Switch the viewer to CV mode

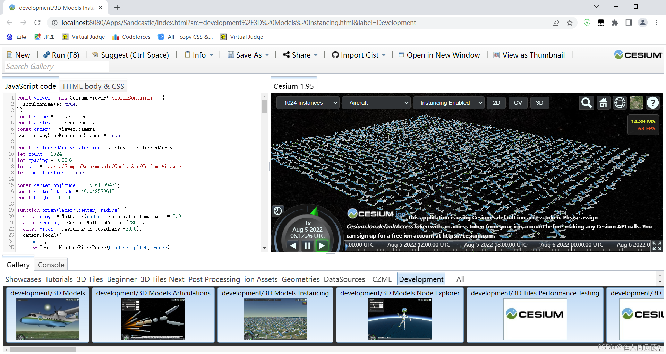518,103
